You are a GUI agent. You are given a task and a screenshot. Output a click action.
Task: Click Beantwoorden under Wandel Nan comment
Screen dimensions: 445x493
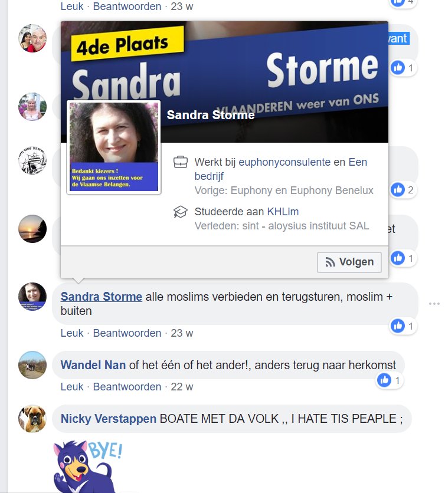click(127, 387)
